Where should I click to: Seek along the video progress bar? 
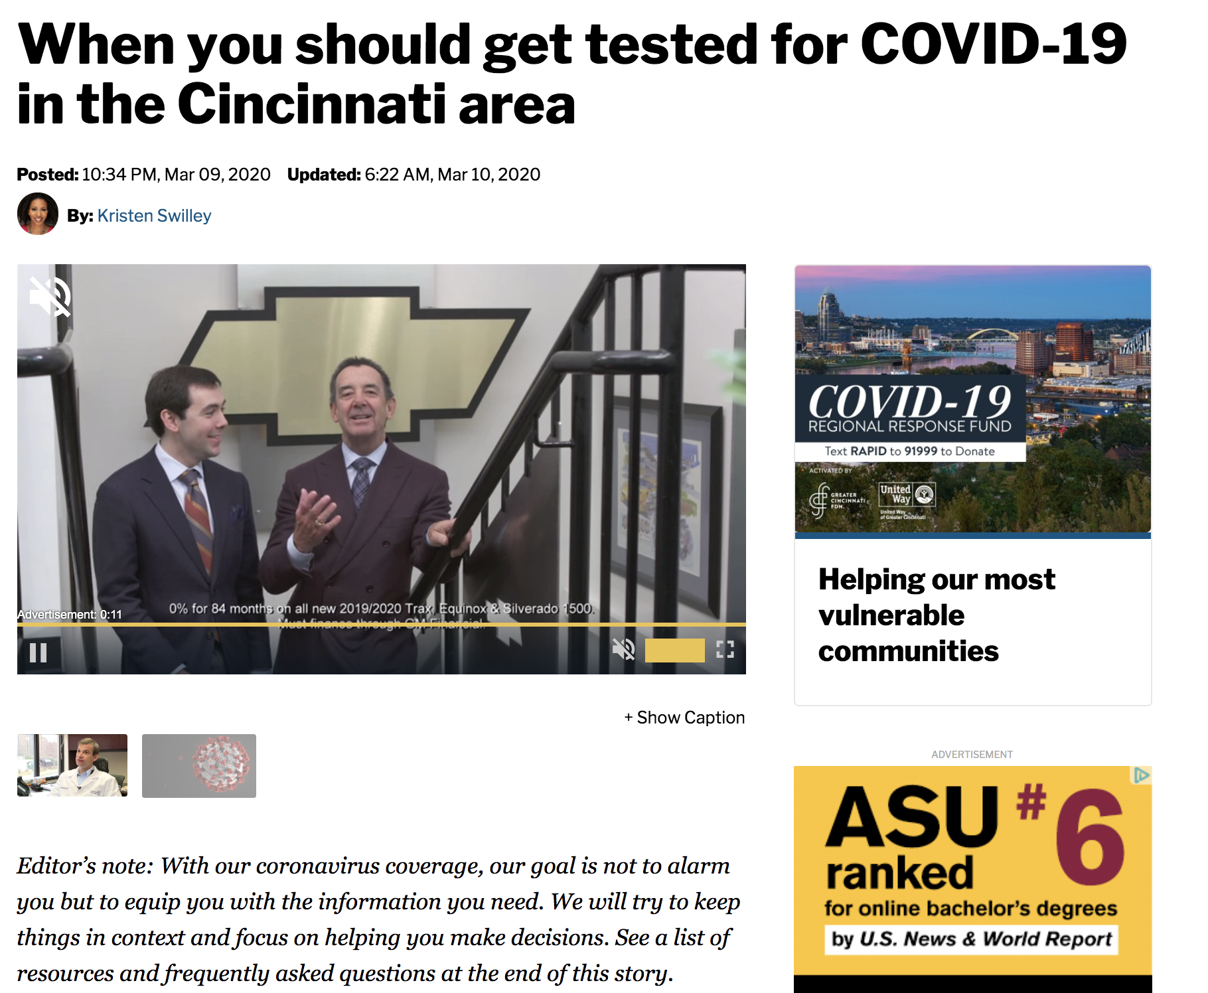pyautogui.click(x=382, y=625)
